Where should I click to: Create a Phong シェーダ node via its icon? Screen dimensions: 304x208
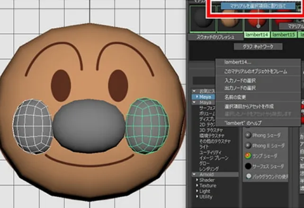point(248,135)
